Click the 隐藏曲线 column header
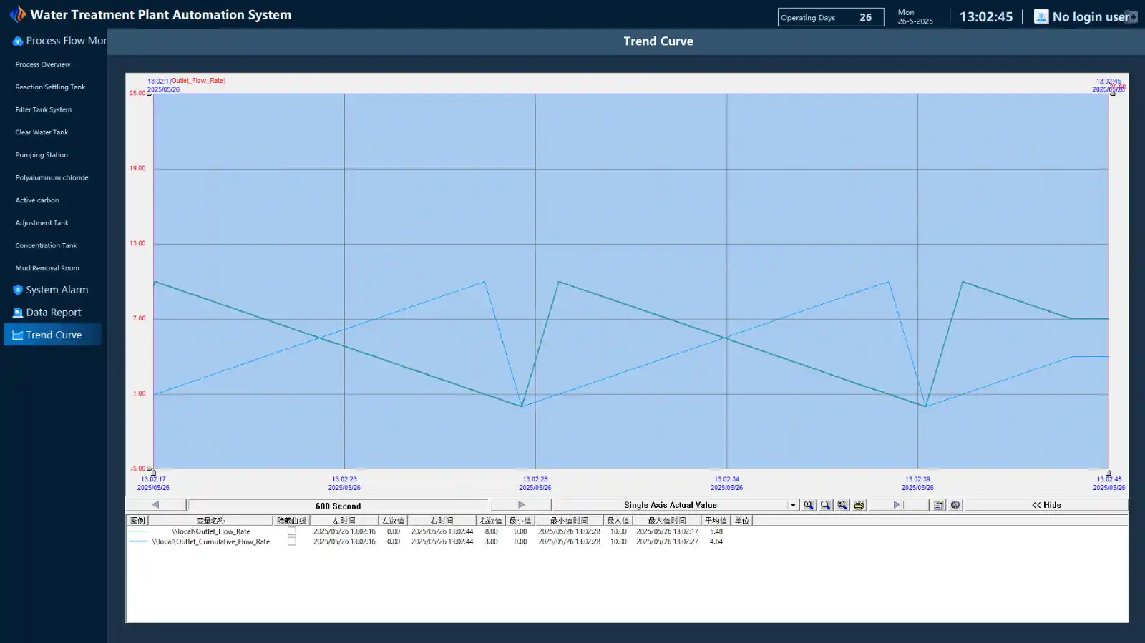 (x=291, y=521)
